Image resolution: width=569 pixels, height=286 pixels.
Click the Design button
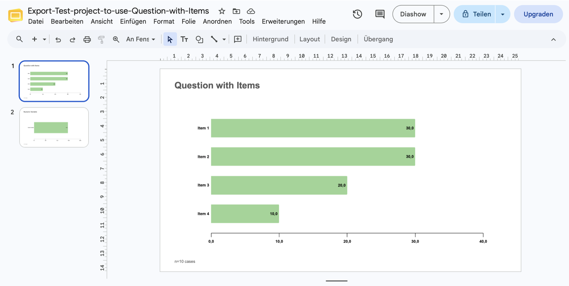(x=341, y=39)
